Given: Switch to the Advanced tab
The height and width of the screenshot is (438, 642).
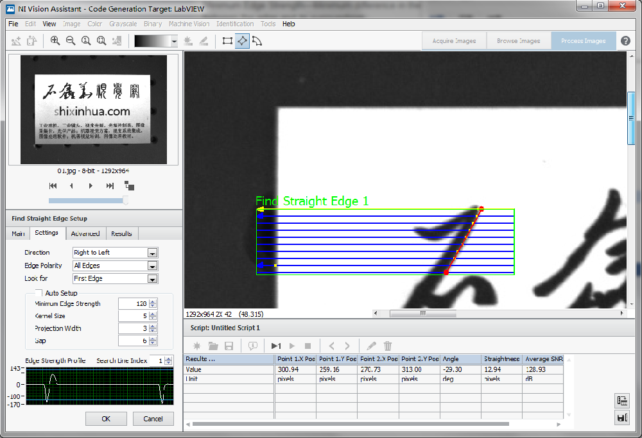Looking at the screenshot, I should (x=85, y=233).
